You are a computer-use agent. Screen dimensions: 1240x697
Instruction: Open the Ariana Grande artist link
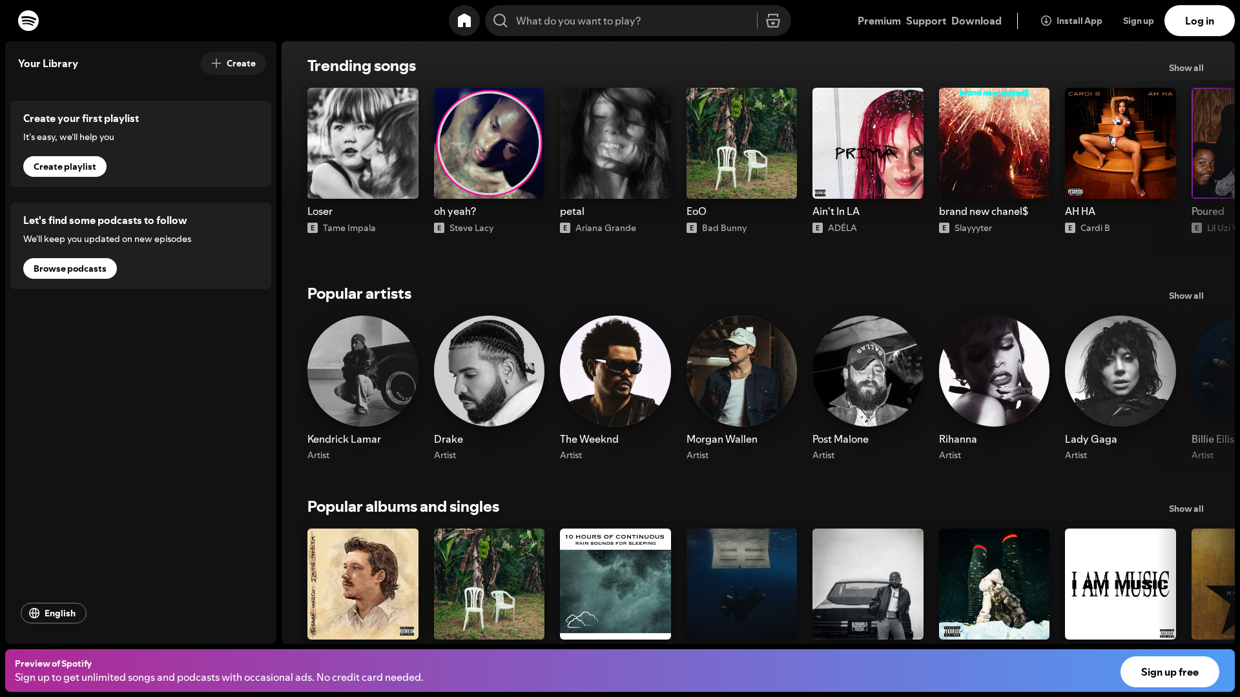tap(606, 228)
